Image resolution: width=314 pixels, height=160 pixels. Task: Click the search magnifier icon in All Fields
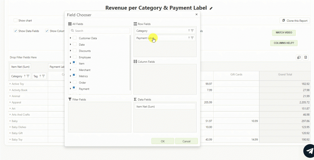pos(72,31)
